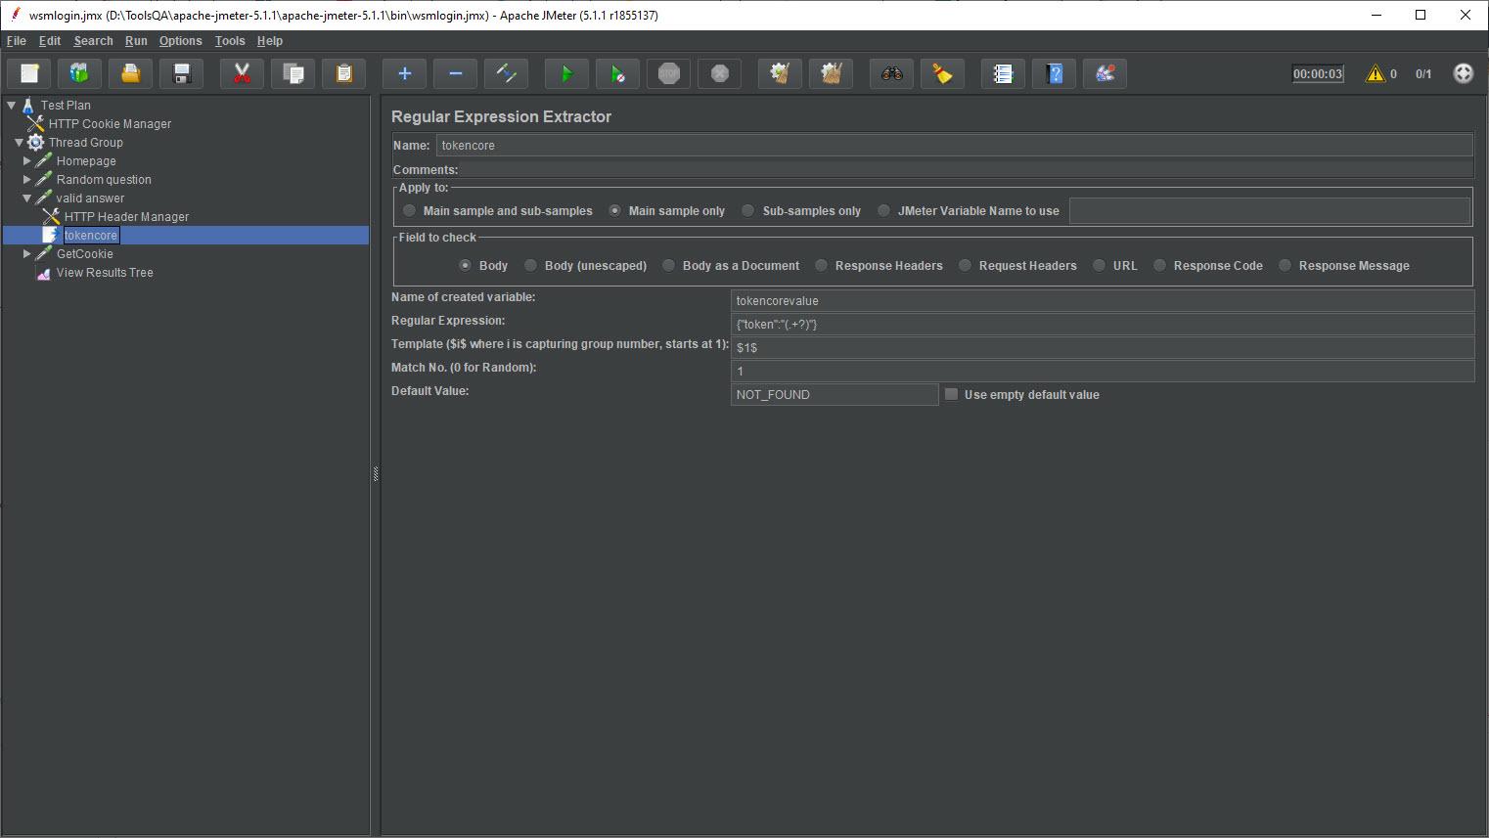Expand the GetCookie tree node
This screenshot has width=1489, height=838.
click(27, 254)
